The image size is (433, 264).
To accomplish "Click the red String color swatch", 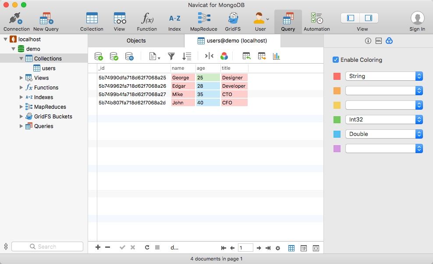I will [337, 76].
